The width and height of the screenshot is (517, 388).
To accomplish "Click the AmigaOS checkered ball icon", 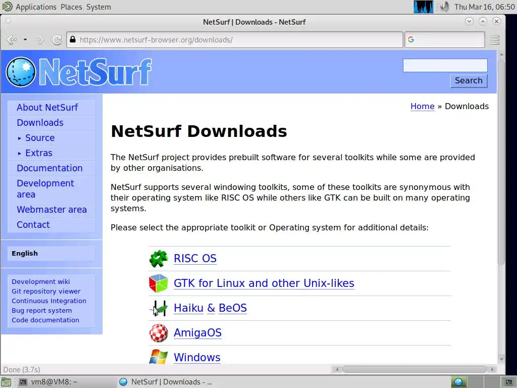I will [159, 333].
